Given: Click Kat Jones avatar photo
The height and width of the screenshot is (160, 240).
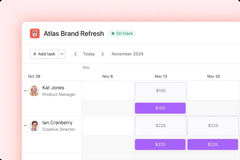Looking at the screenshot, I should point(34,91).
